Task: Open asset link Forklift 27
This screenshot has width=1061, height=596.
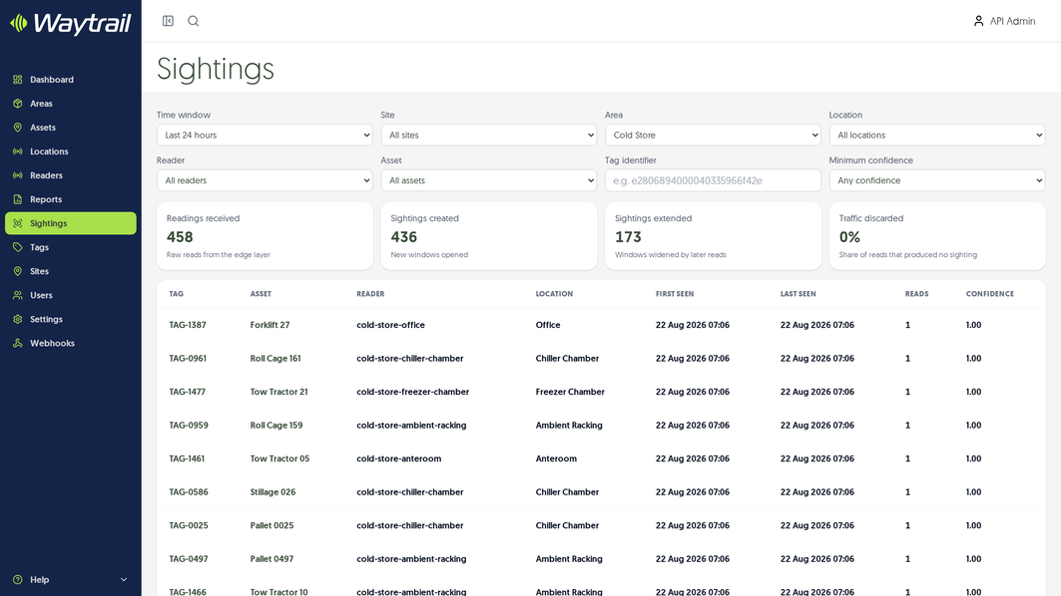Action: (x=269, y=325)
